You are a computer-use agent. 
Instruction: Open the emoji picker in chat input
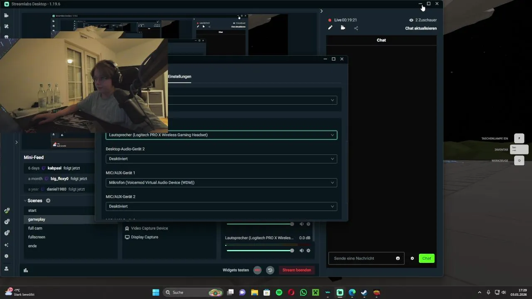[x=398, y=258]
